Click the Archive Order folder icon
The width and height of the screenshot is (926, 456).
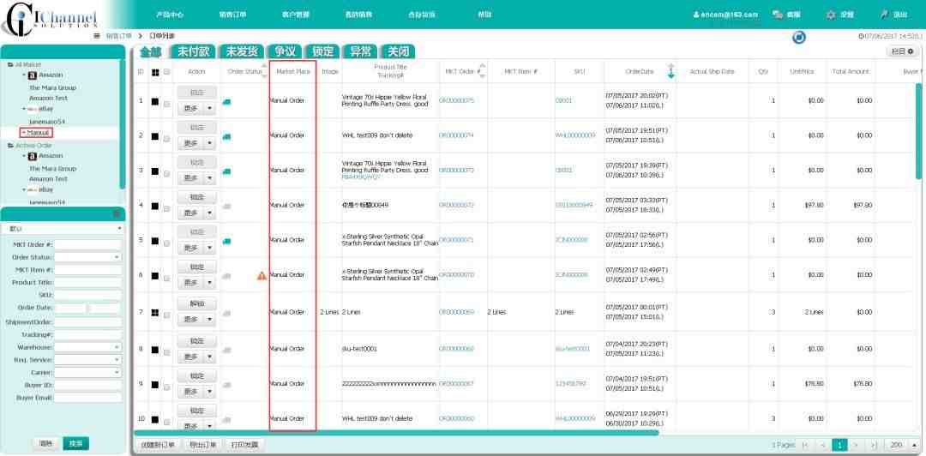(x=10, y=146)
